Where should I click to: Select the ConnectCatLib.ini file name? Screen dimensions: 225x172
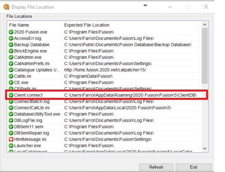click(32, 108)
